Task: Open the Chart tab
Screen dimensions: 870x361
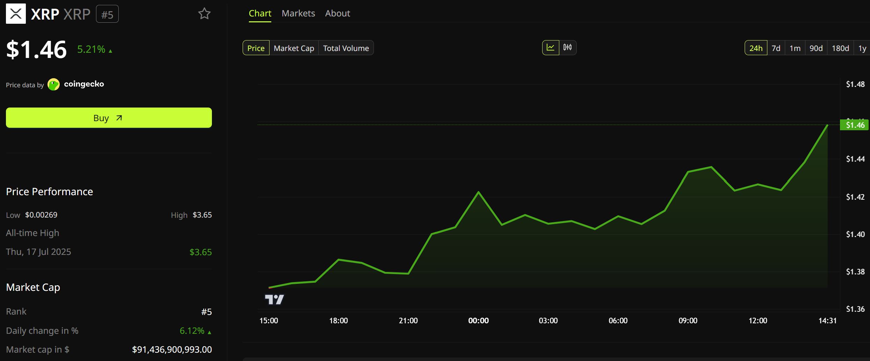Action: [260, 13]
